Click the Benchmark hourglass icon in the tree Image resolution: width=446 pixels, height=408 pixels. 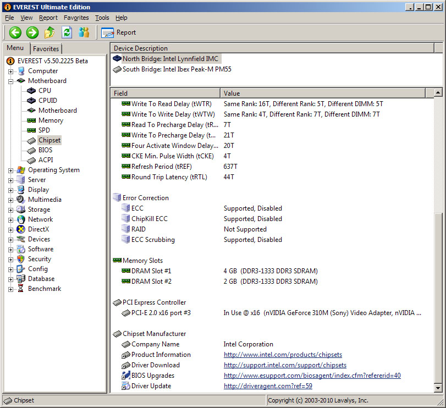[21, 289]
